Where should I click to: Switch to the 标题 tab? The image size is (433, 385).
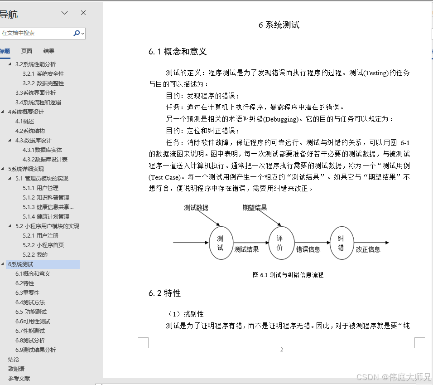click(x=5, y=51)
